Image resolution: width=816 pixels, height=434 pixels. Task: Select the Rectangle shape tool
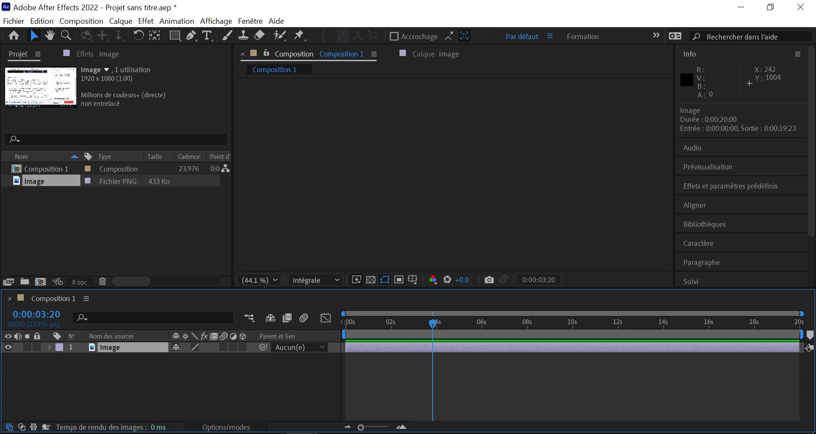[x=174, y=36]
